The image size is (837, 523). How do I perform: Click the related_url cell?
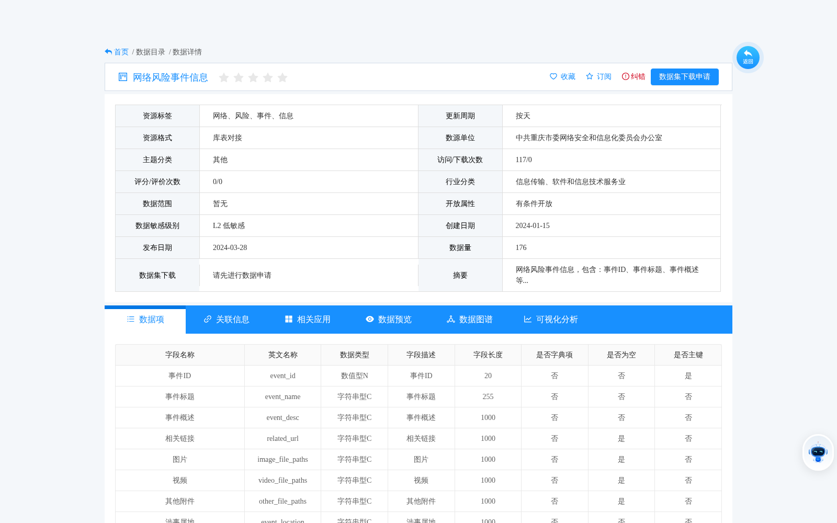(282, 438)
